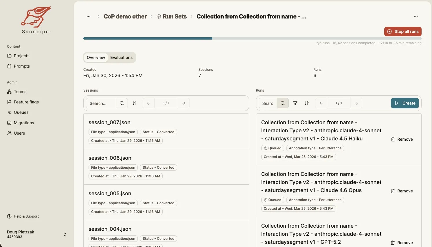The image size is (432, 247).
Task: Click the runs search magnifier icon
Action: point(283,103)
